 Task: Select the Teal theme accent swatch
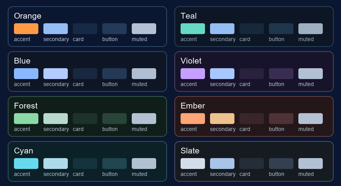click(x=193, y=29)
